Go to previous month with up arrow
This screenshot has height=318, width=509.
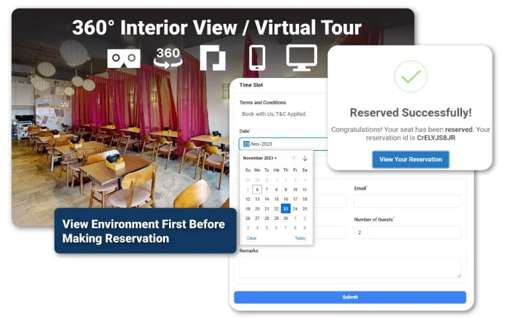(294, 158)
